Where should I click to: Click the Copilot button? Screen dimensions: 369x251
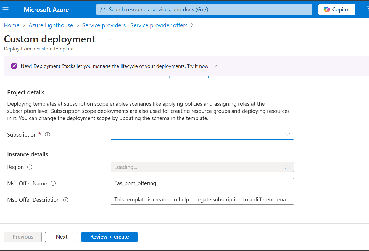point(337,9)
